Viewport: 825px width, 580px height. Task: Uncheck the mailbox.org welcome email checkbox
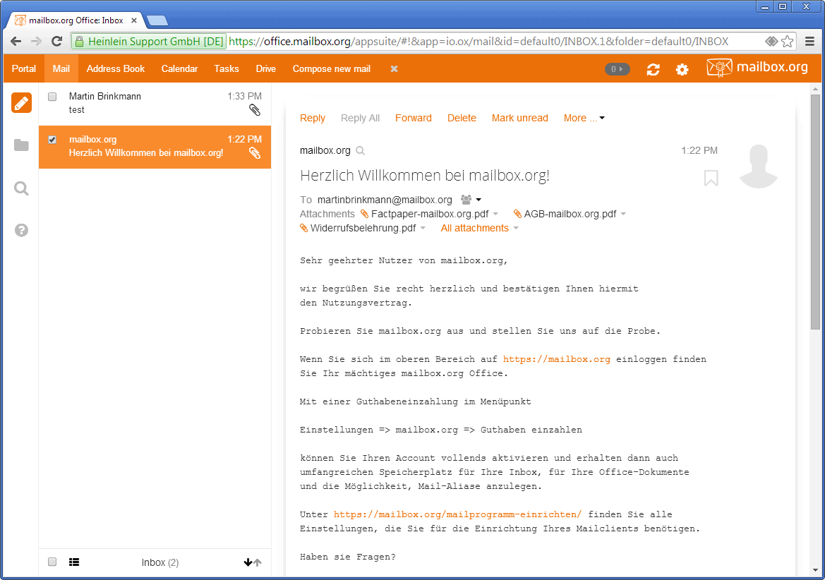52,139
